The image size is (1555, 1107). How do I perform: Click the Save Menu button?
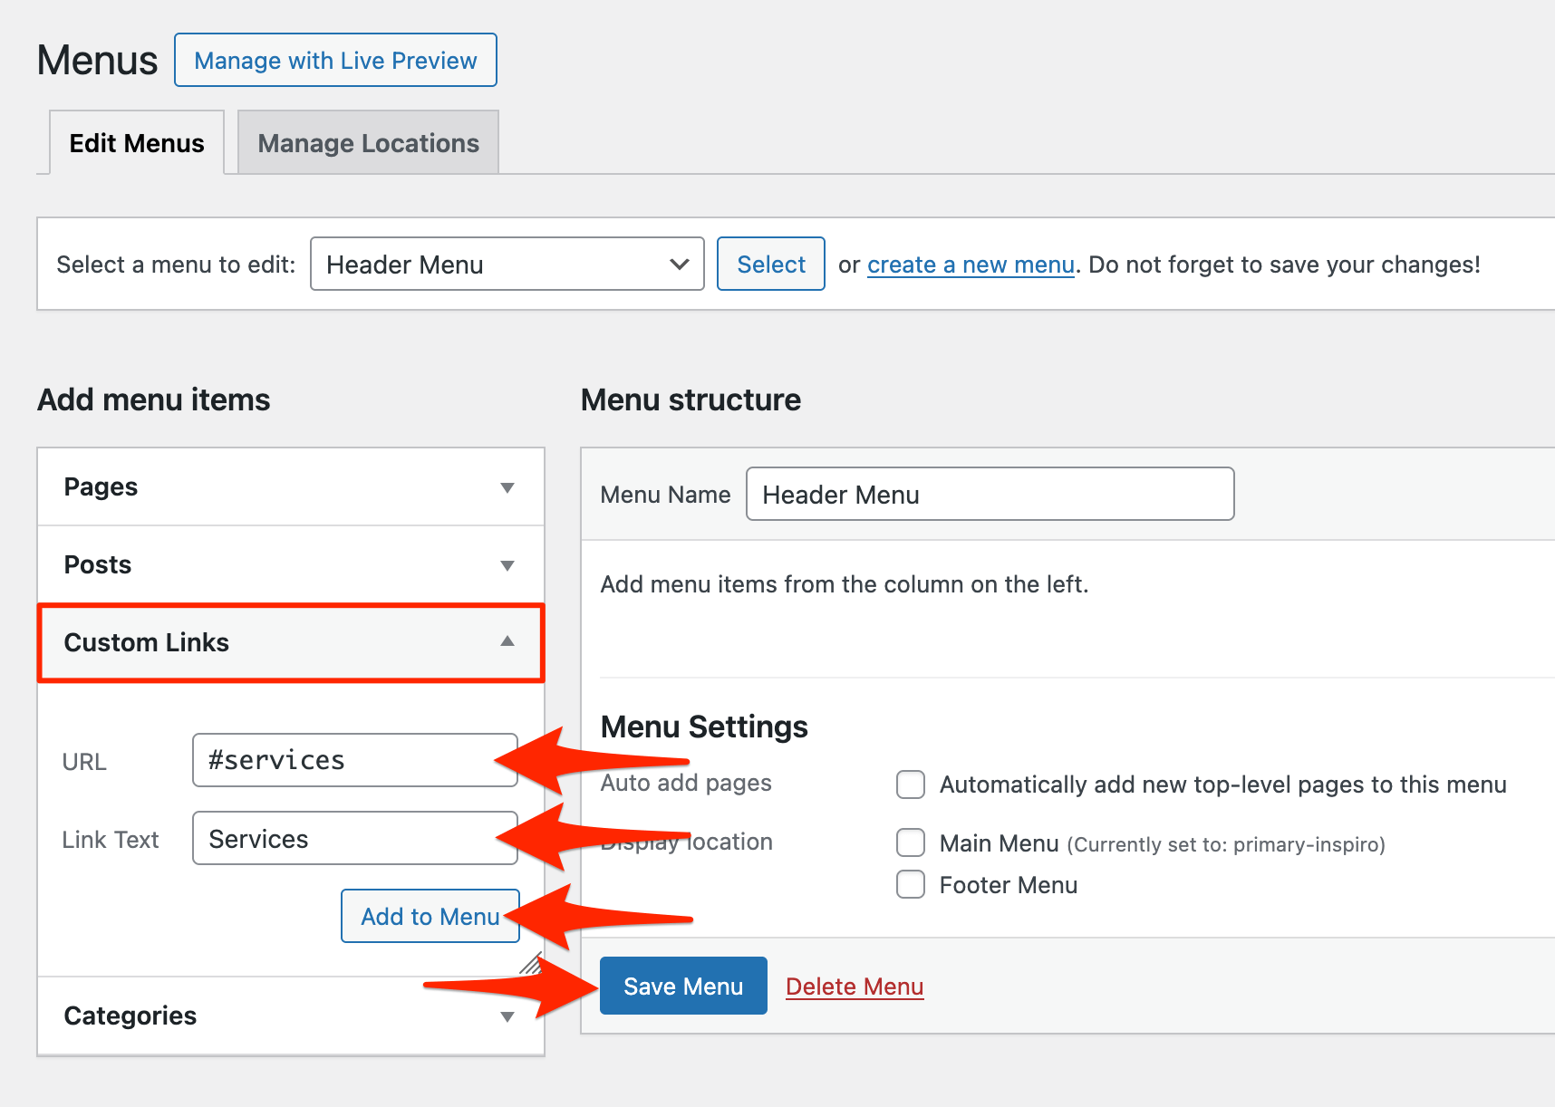pyautogui.click(x=683, y=986)
